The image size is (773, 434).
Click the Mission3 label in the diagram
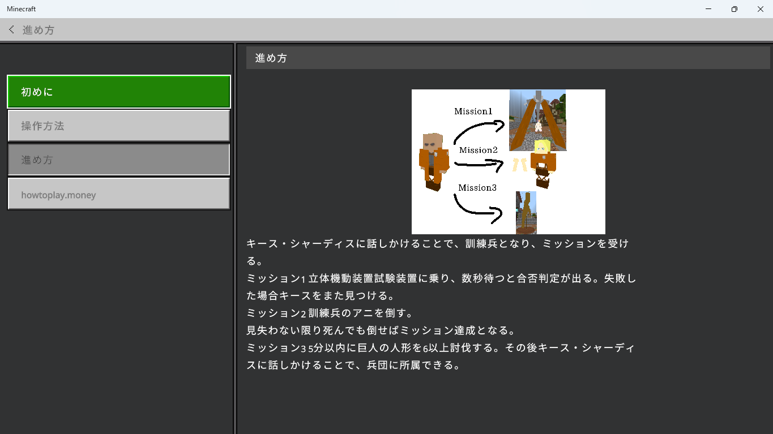coord(477,188)
